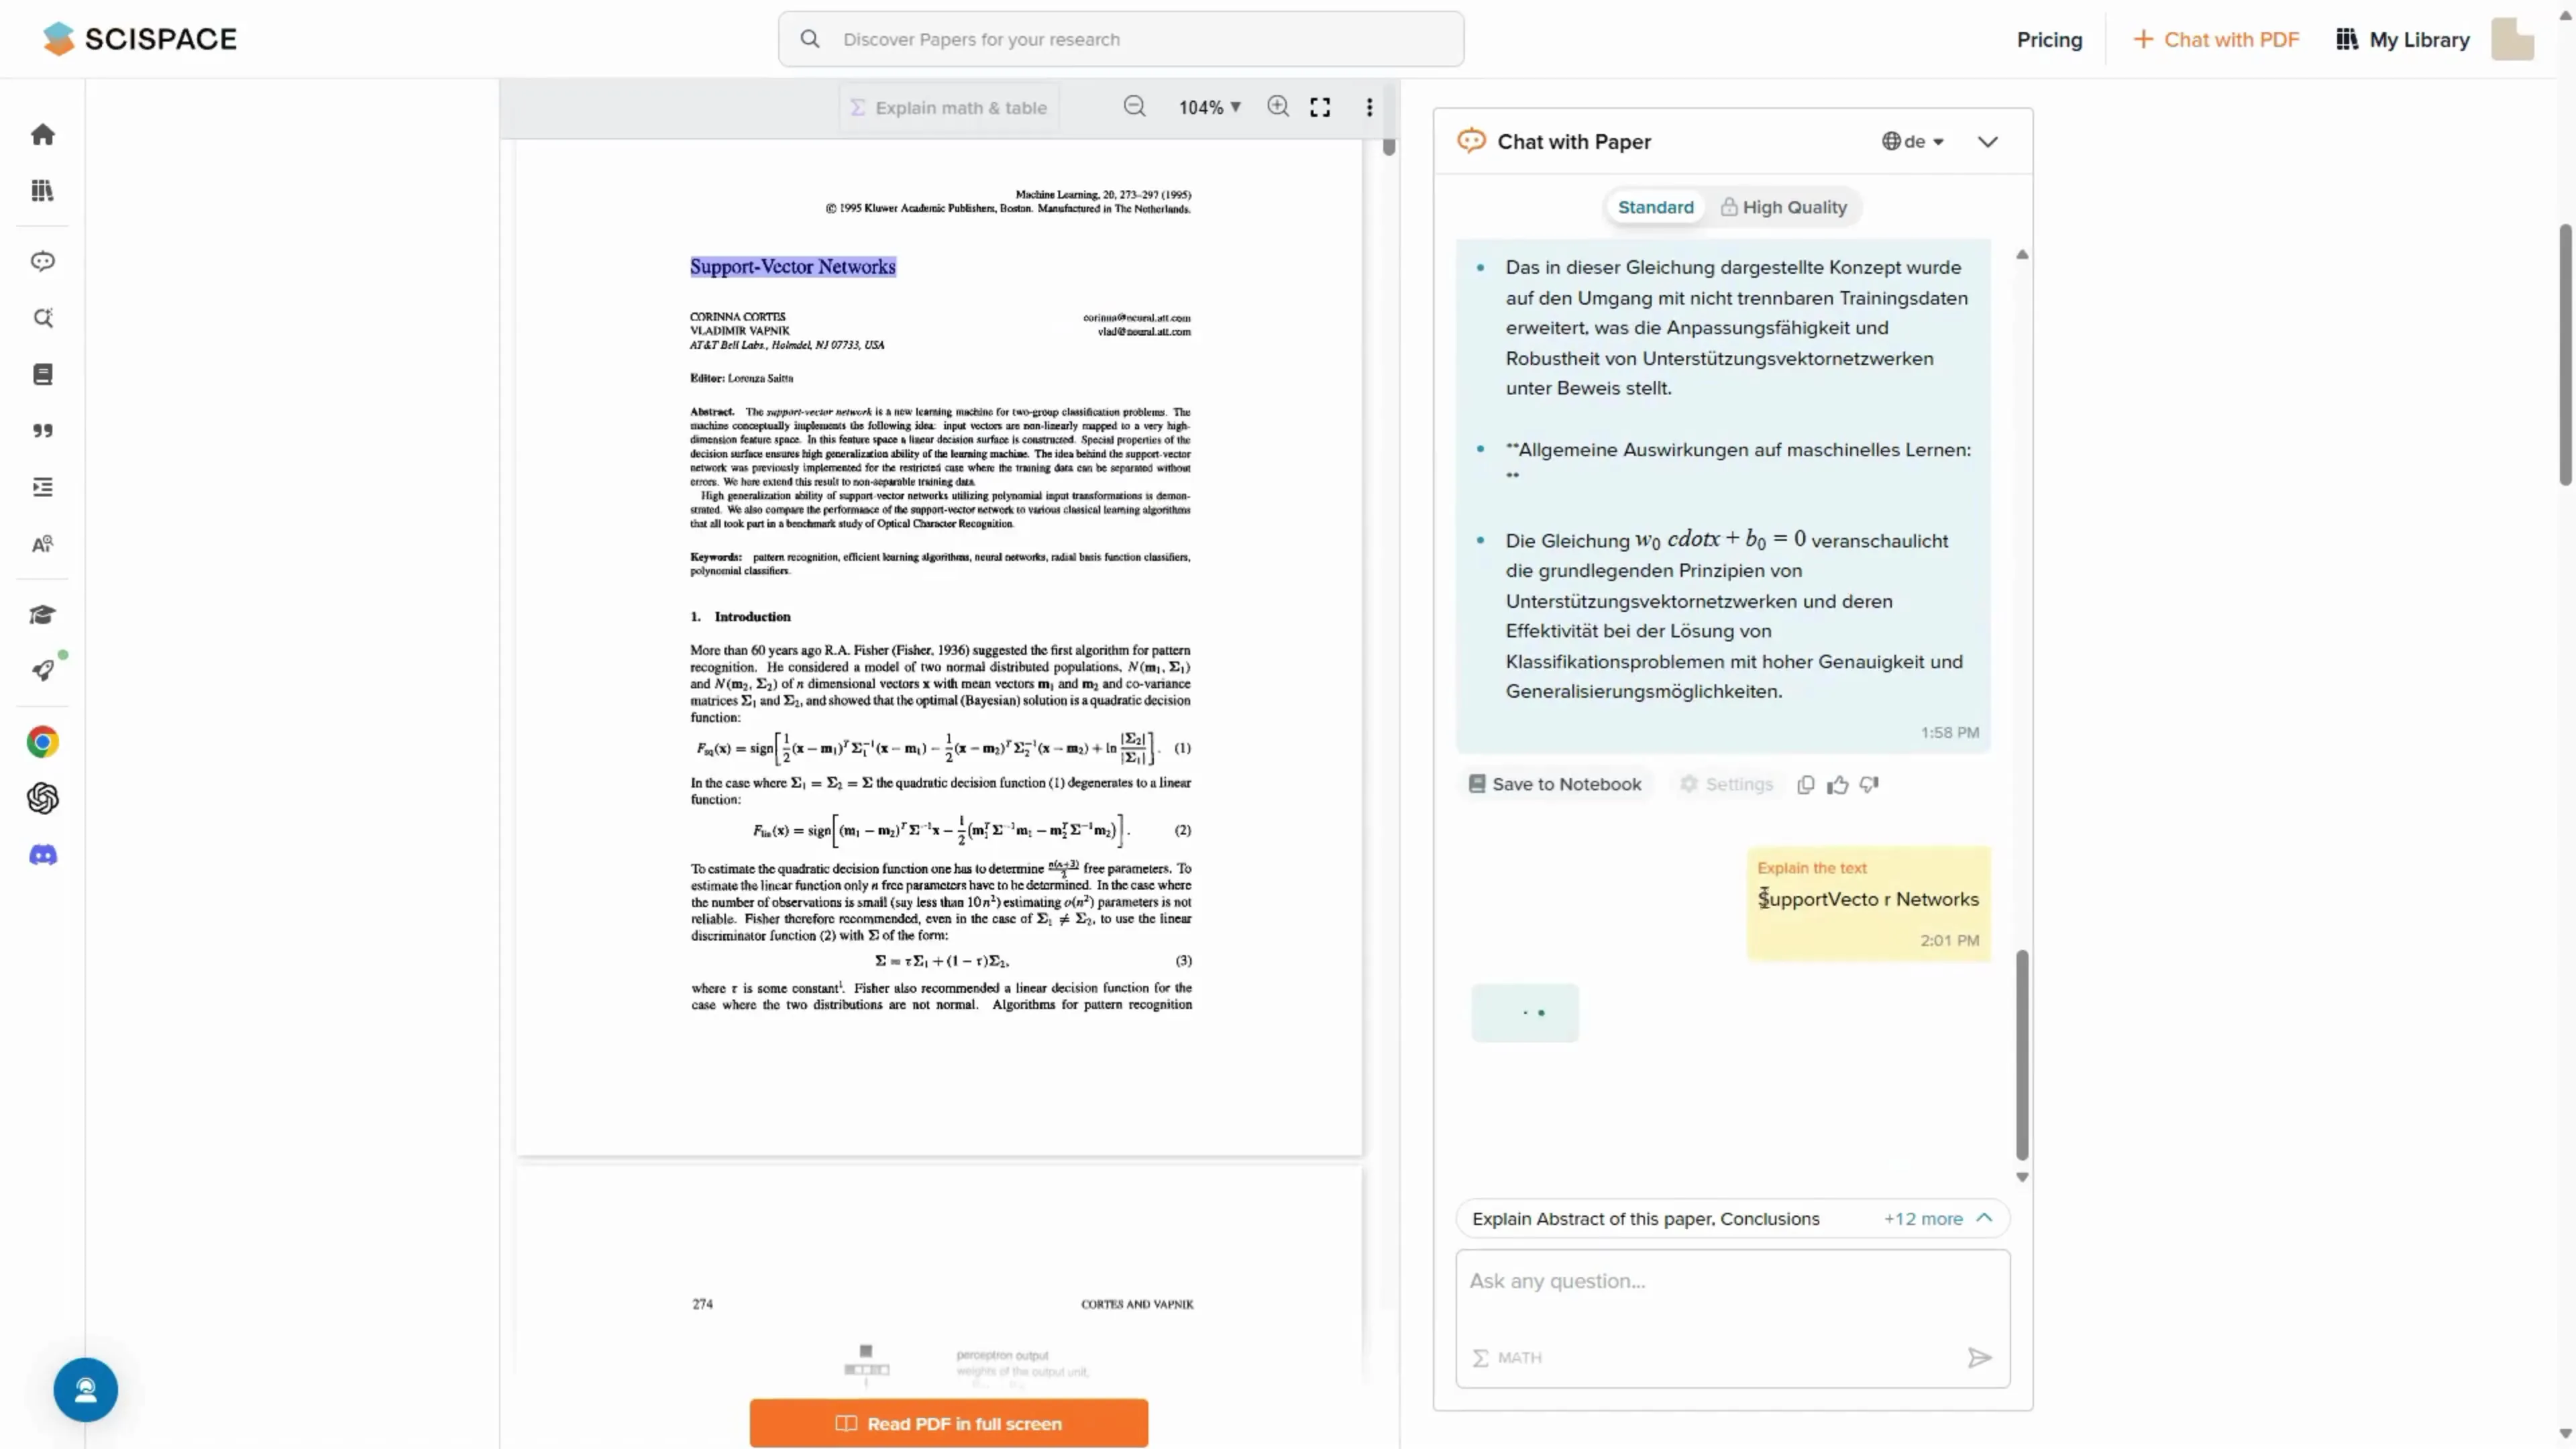Screen dimensions: 2576x1449
Task: Select the Standard quality mode
Action: [x=1655, y=207]
